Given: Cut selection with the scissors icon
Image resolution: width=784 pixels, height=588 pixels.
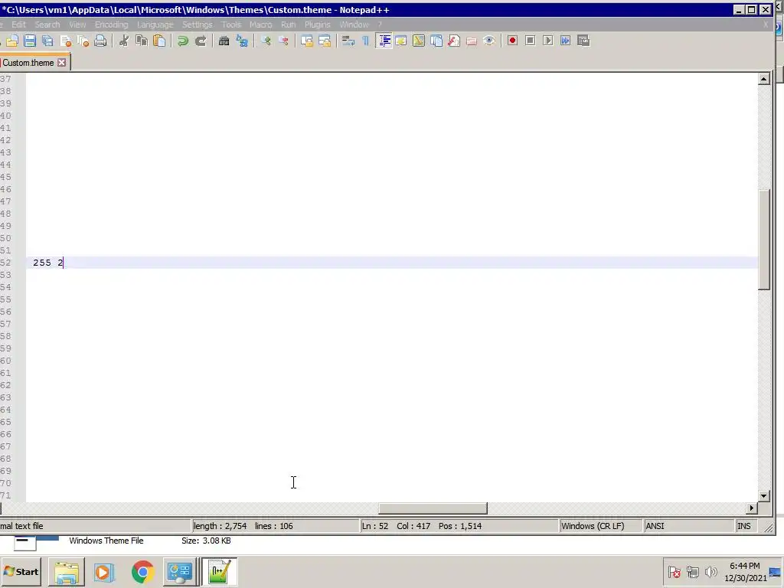Looking at the screenshot, I should (x=123, y=41).
